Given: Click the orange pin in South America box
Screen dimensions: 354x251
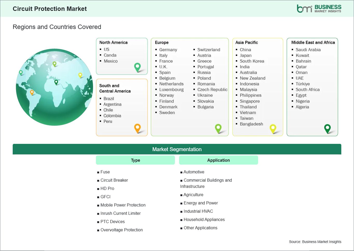Looking at the screenshot, I should (x=137, y=128).
